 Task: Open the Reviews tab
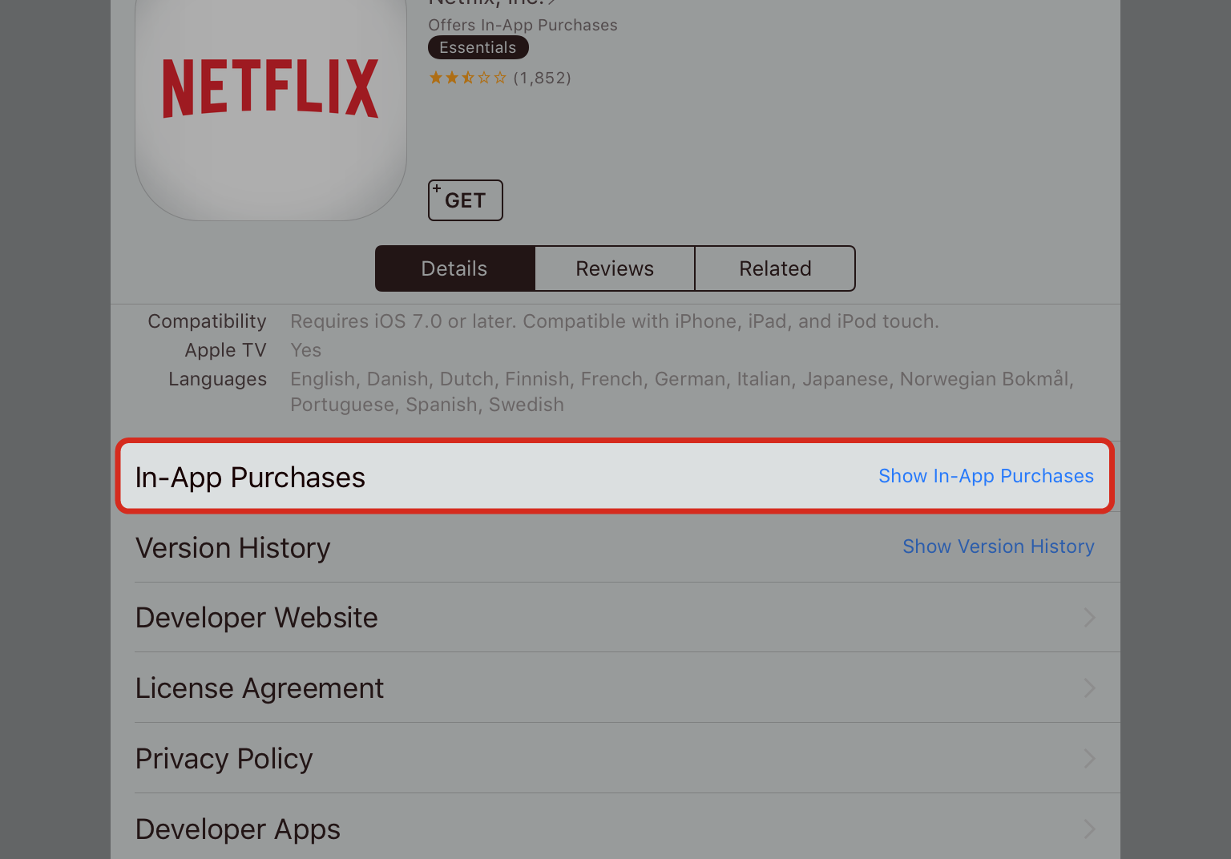click(x=615, y=268)
